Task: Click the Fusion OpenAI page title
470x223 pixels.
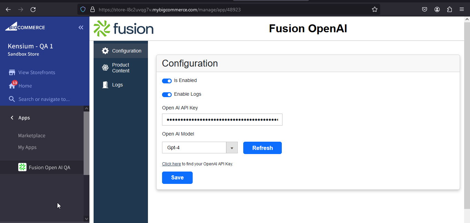Action: (308, 28)
